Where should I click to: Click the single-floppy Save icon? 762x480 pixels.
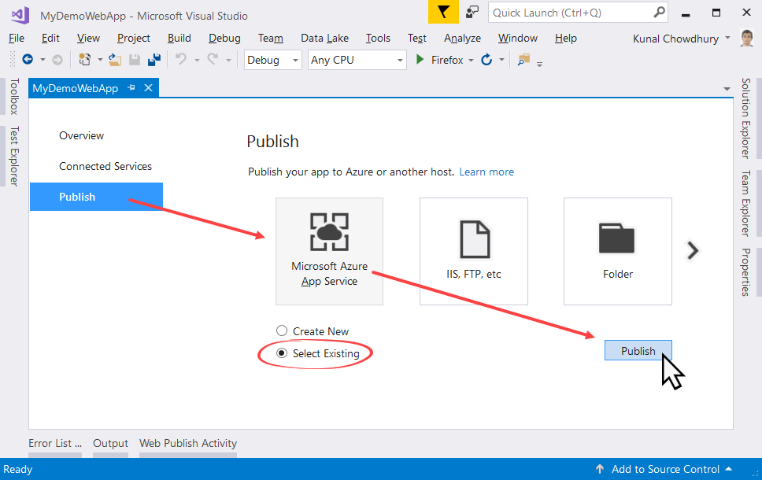(x=135, y=60)
